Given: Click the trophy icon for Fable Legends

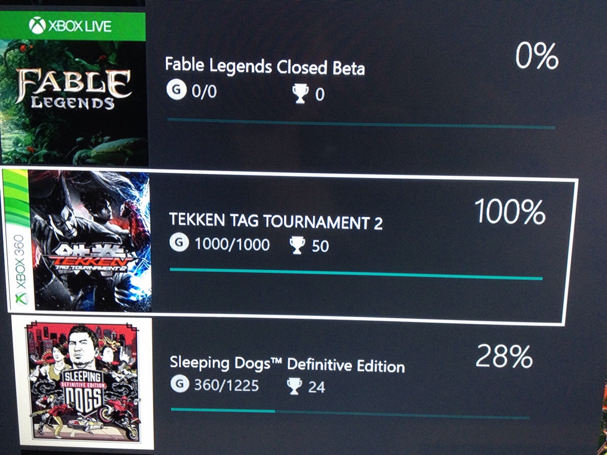Looking at the screenshot, I should click(x=300, y=94).
